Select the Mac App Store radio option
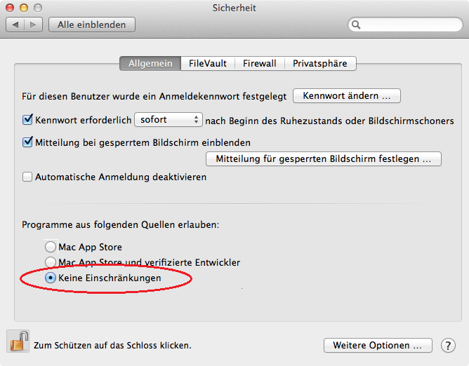The image size is (469, 366). coord(50,247)
